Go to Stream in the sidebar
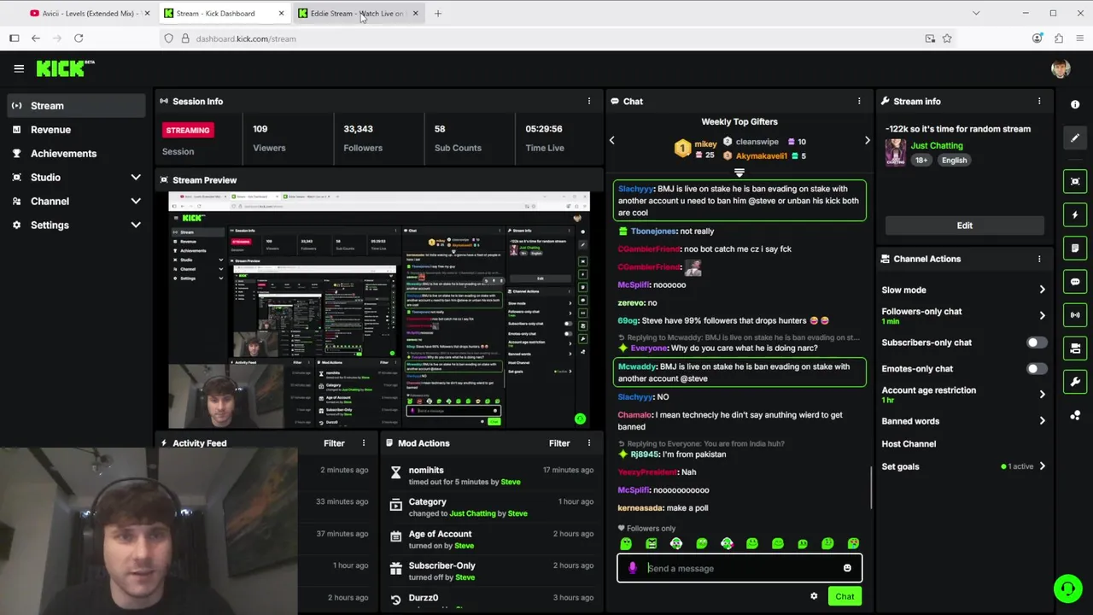Viewport: 1093px width, 615px height. pyautogui.click(x=75, y=106)
